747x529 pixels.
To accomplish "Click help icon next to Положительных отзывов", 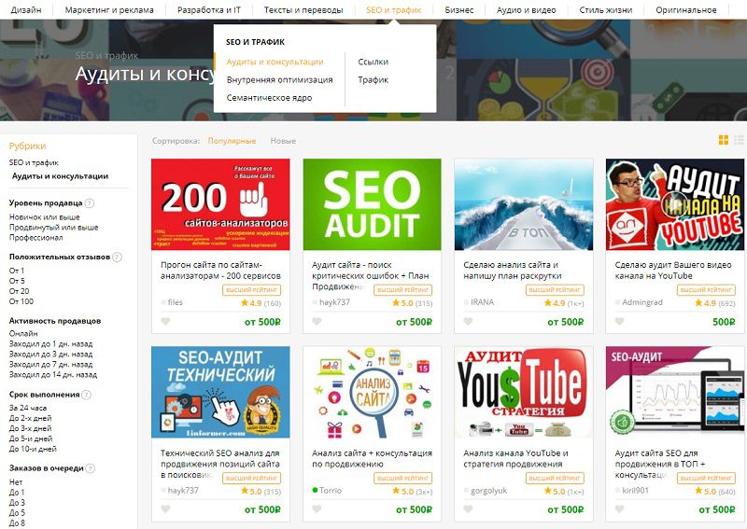I will (117, 258).
